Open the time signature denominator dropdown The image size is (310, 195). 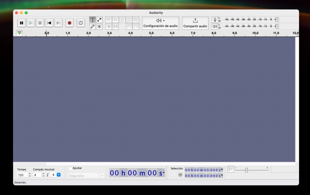tap(58, 175)
